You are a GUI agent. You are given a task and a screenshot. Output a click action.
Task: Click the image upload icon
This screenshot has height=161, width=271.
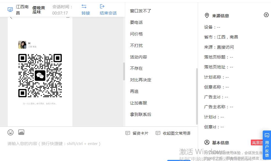(x=21, y=132)
